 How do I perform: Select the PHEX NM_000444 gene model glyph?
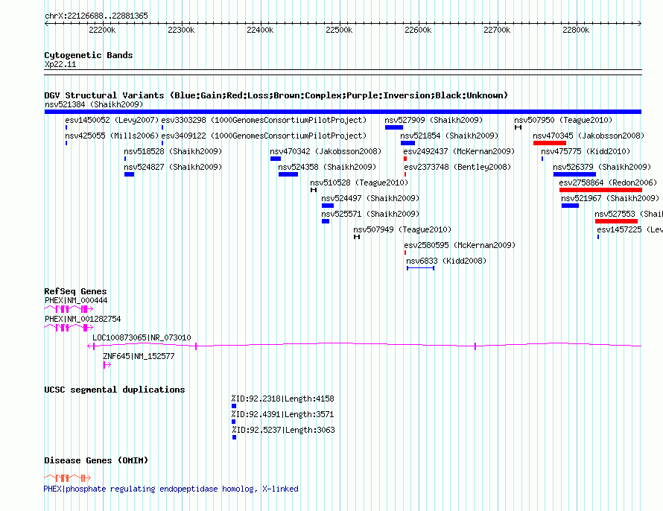pyautogui.click(x=69, y=309)
